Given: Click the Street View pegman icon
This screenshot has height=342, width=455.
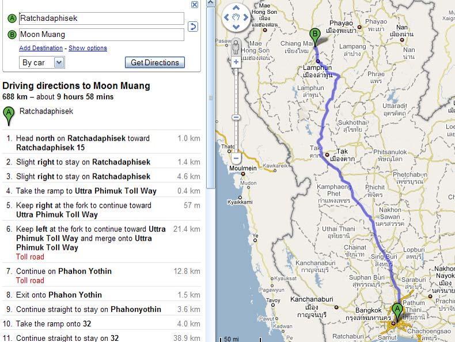Looking at the screenshot, I should (x=236, y=47).
